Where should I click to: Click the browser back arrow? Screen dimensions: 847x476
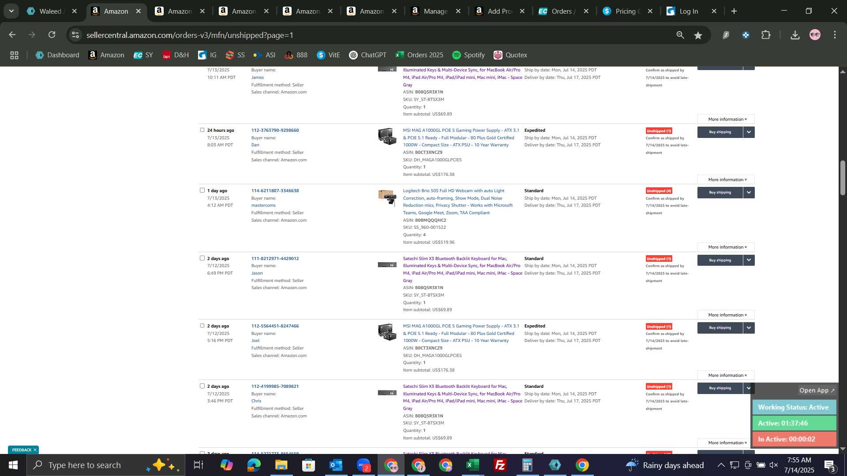[x=12, y=35]
